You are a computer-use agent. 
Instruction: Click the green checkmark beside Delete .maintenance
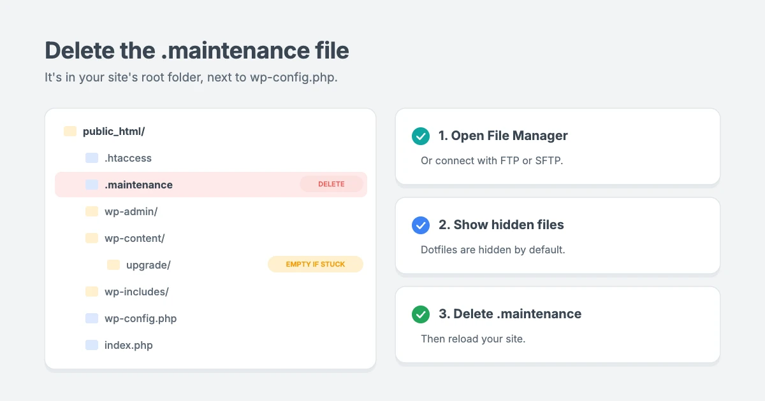pos(421,314)
